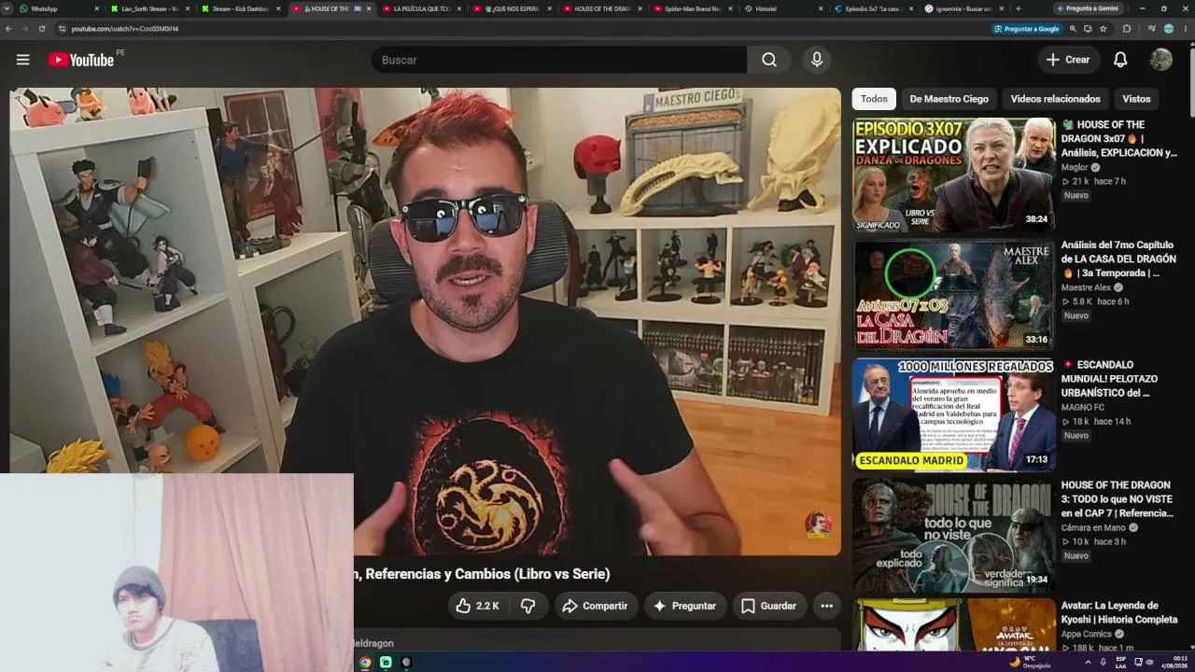The width and height of the screenshot is (1195, 672).
Task: Visit the Maglor channel name
Action: pos(1075,168)
